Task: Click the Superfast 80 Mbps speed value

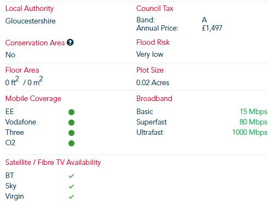Action: point(254,122)
